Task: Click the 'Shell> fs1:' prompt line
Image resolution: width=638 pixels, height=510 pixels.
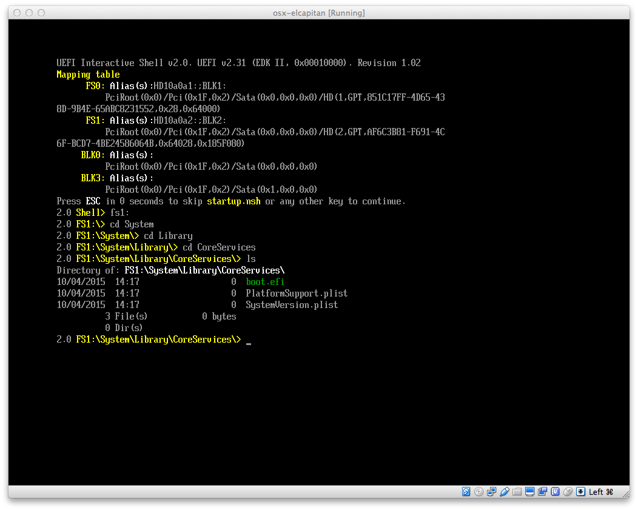Action: pos(93,213)
